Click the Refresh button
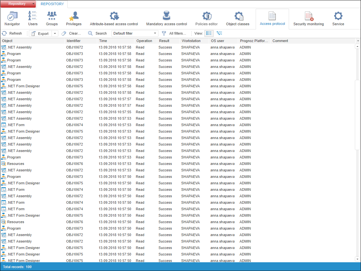361x271 pixels. (12, 33)
